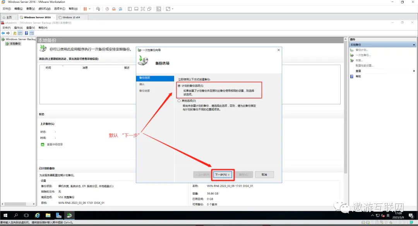The image size is (418, 226).
Task: Click 备份计划... in actions pane
Action: click(x=362, y=50)
